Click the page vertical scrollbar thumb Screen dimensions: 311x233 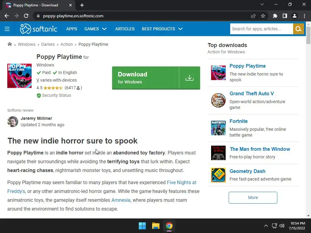[x=308, y=35]
